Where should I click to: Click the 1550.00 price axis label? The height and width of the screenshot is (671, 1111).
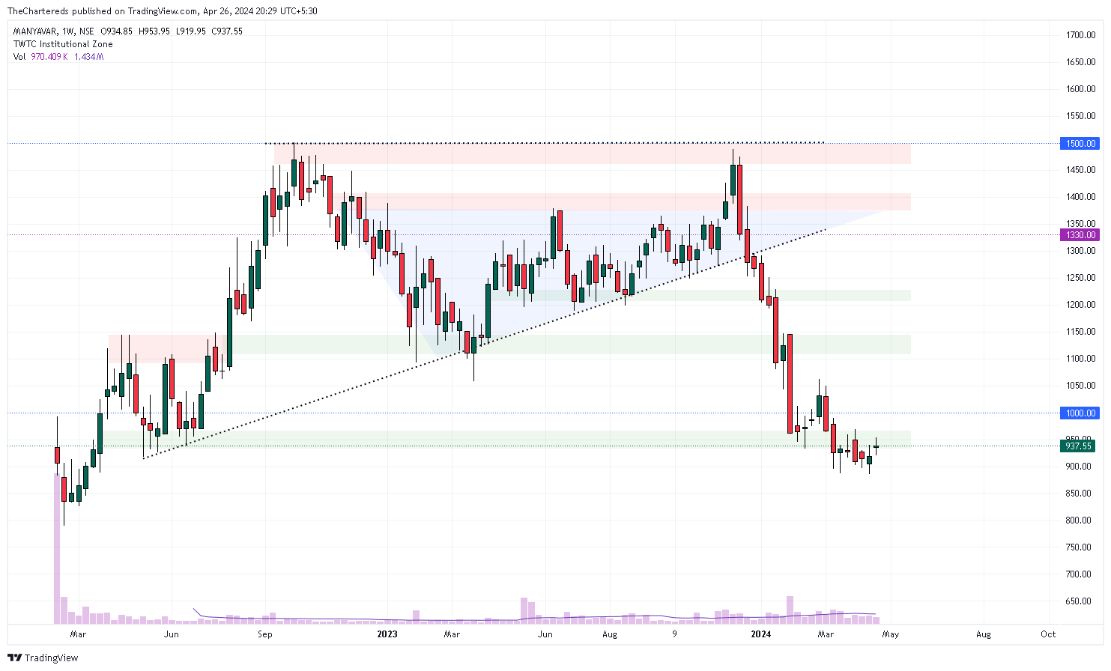[x=1081, y=116]
